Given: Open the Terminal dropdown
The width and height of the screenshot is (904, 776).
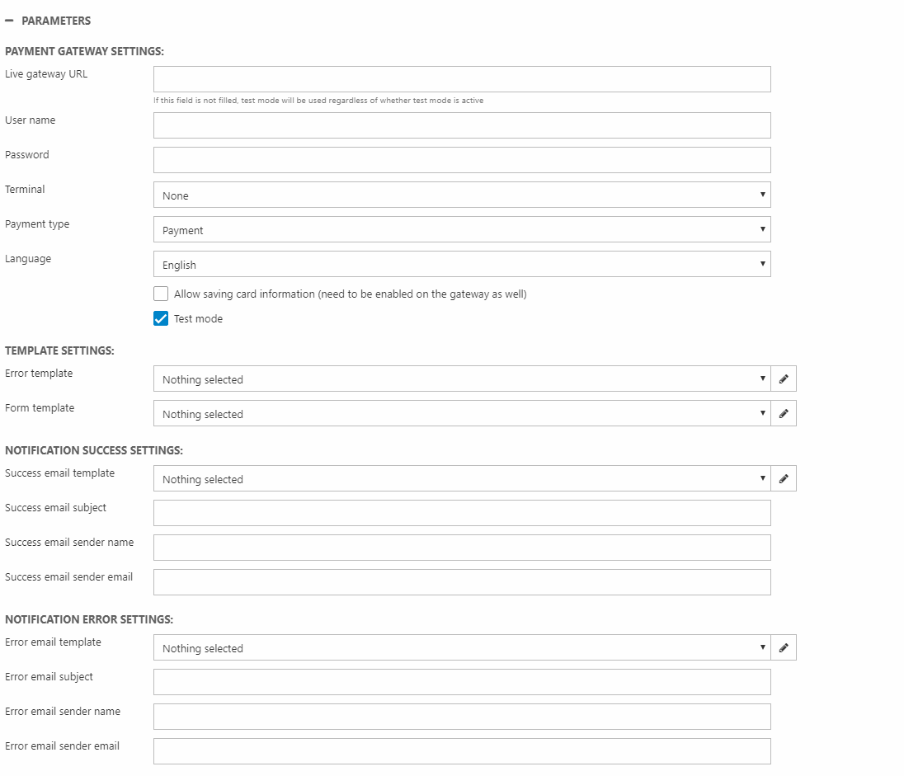Looking at the screenshot, I should 462,195.
